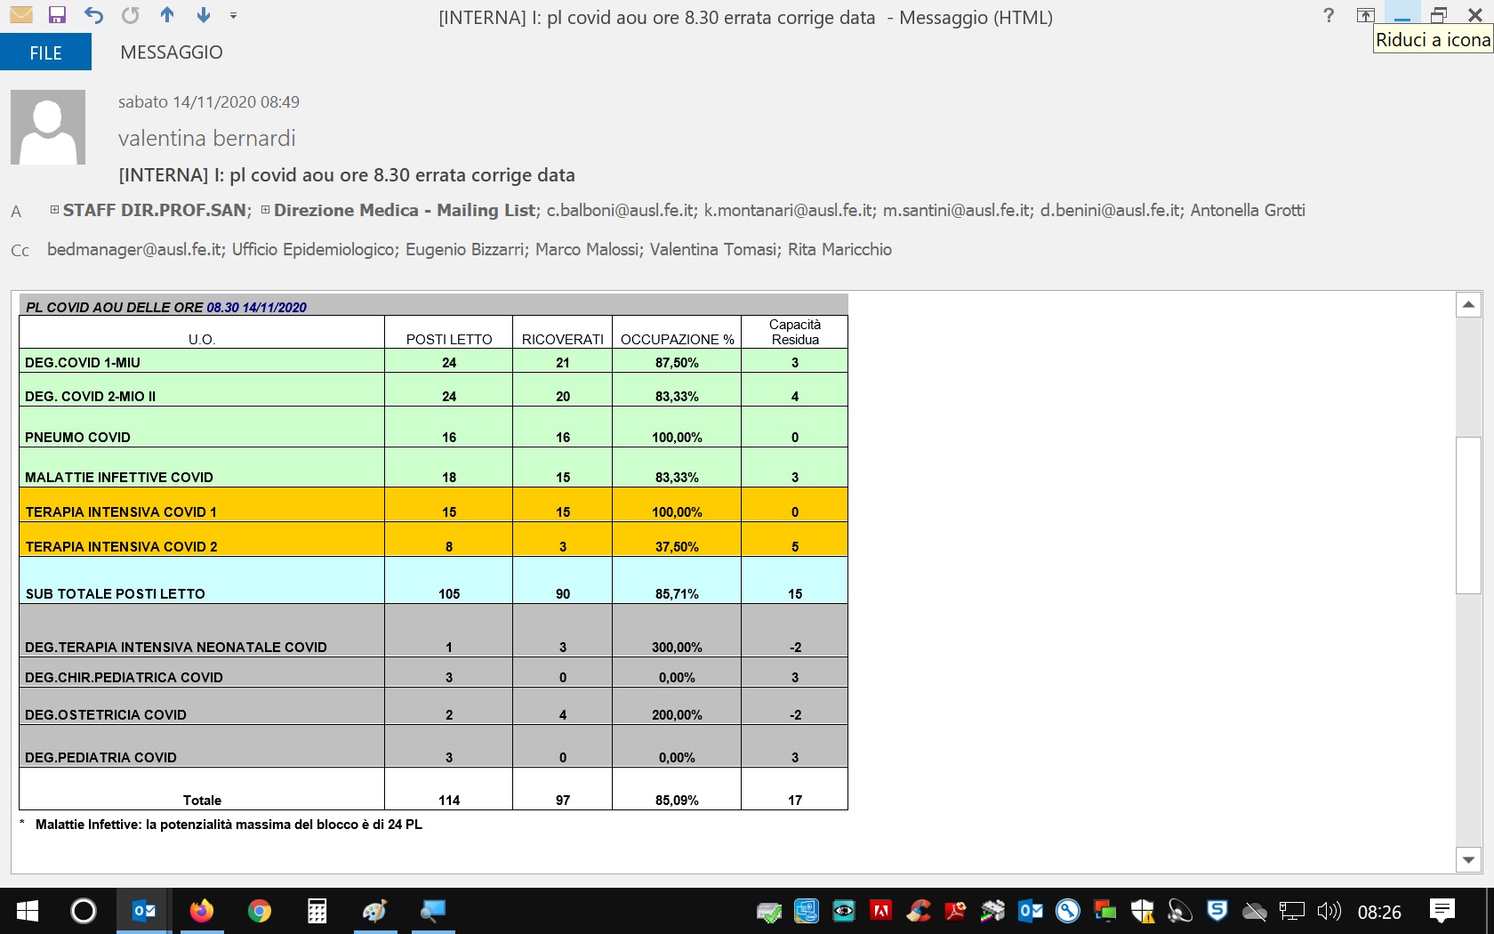Expand the Direzione Medica mailing list

click(266, 210)
